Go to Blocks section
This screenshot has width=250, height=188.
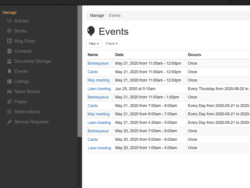(21, 31)
